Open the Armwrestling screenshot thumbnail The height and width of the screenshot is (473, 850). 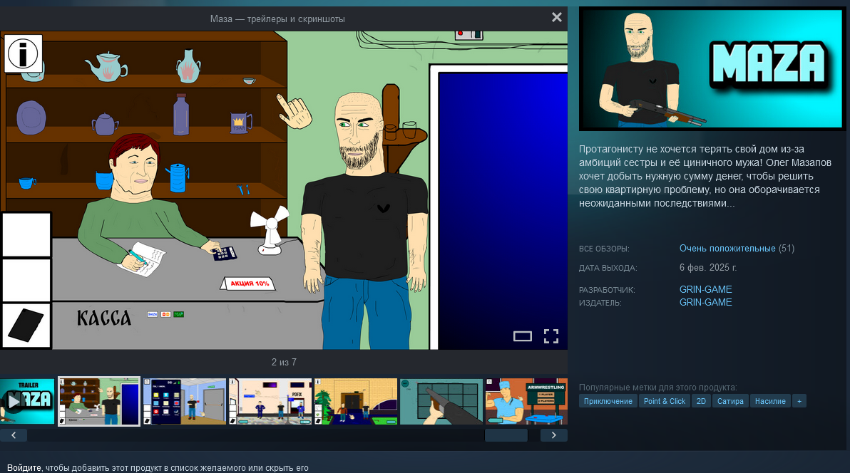click(x=526, y=402)
